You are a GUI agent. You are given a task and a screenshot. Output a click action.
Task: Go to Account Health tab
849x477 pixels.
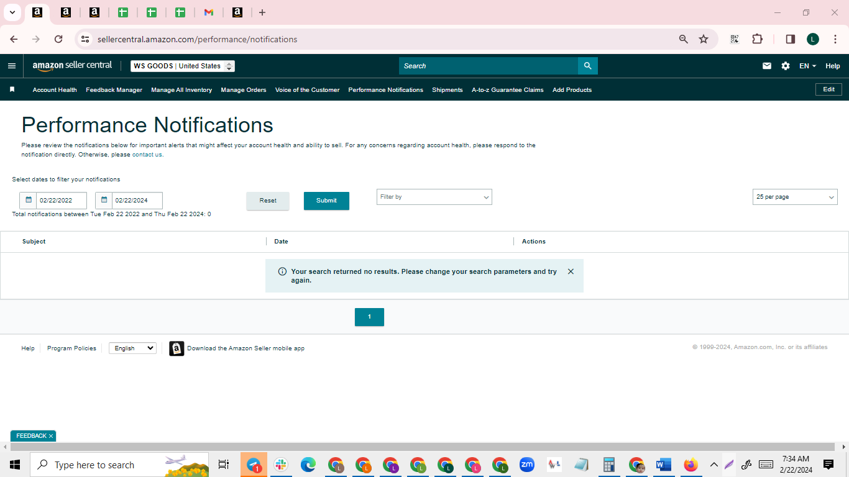(x=55, y=90)
